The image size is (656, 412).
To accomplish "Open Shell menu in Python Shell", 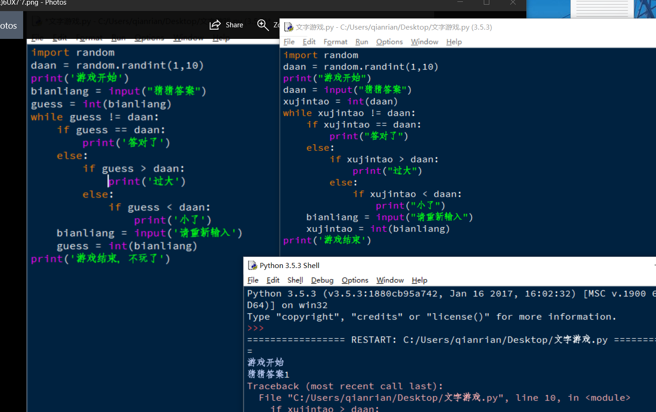I will point(295,280).
